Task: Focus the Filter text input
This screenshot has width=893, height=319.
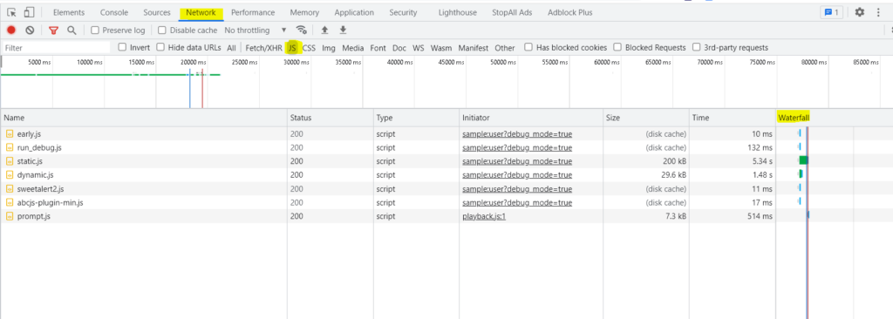Action: [56, 48]
